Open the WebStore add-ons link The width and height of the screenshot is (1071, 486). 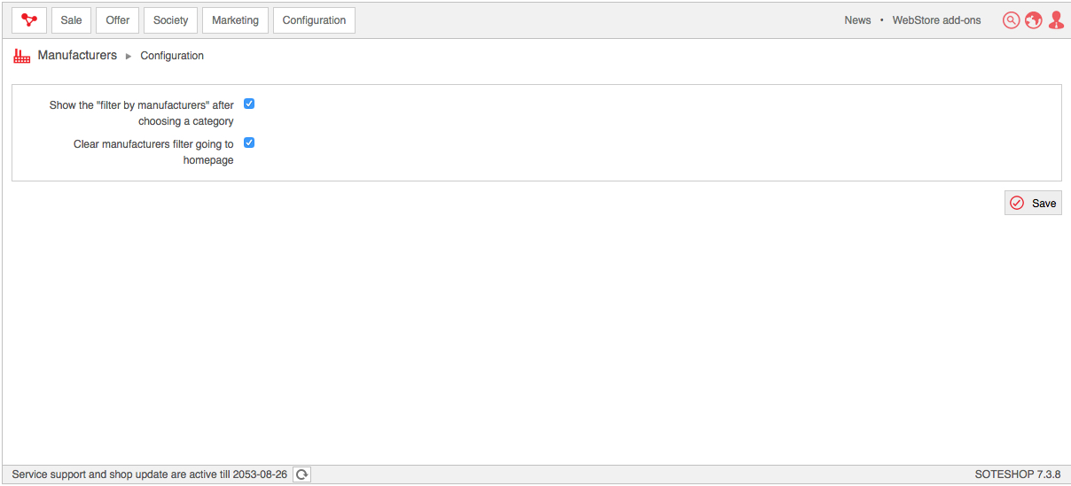tap(936, 20)
